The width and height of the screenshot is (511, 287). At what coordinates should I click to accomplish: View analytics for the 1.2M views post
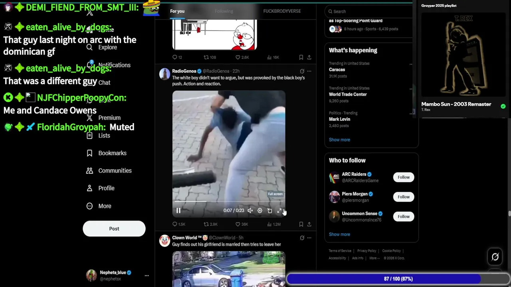[x=273, y=224]
